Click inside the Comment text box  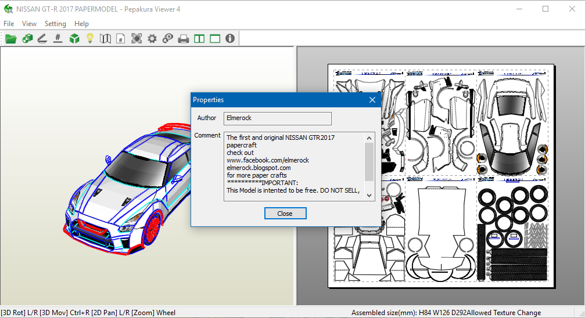tap(295, 167)
